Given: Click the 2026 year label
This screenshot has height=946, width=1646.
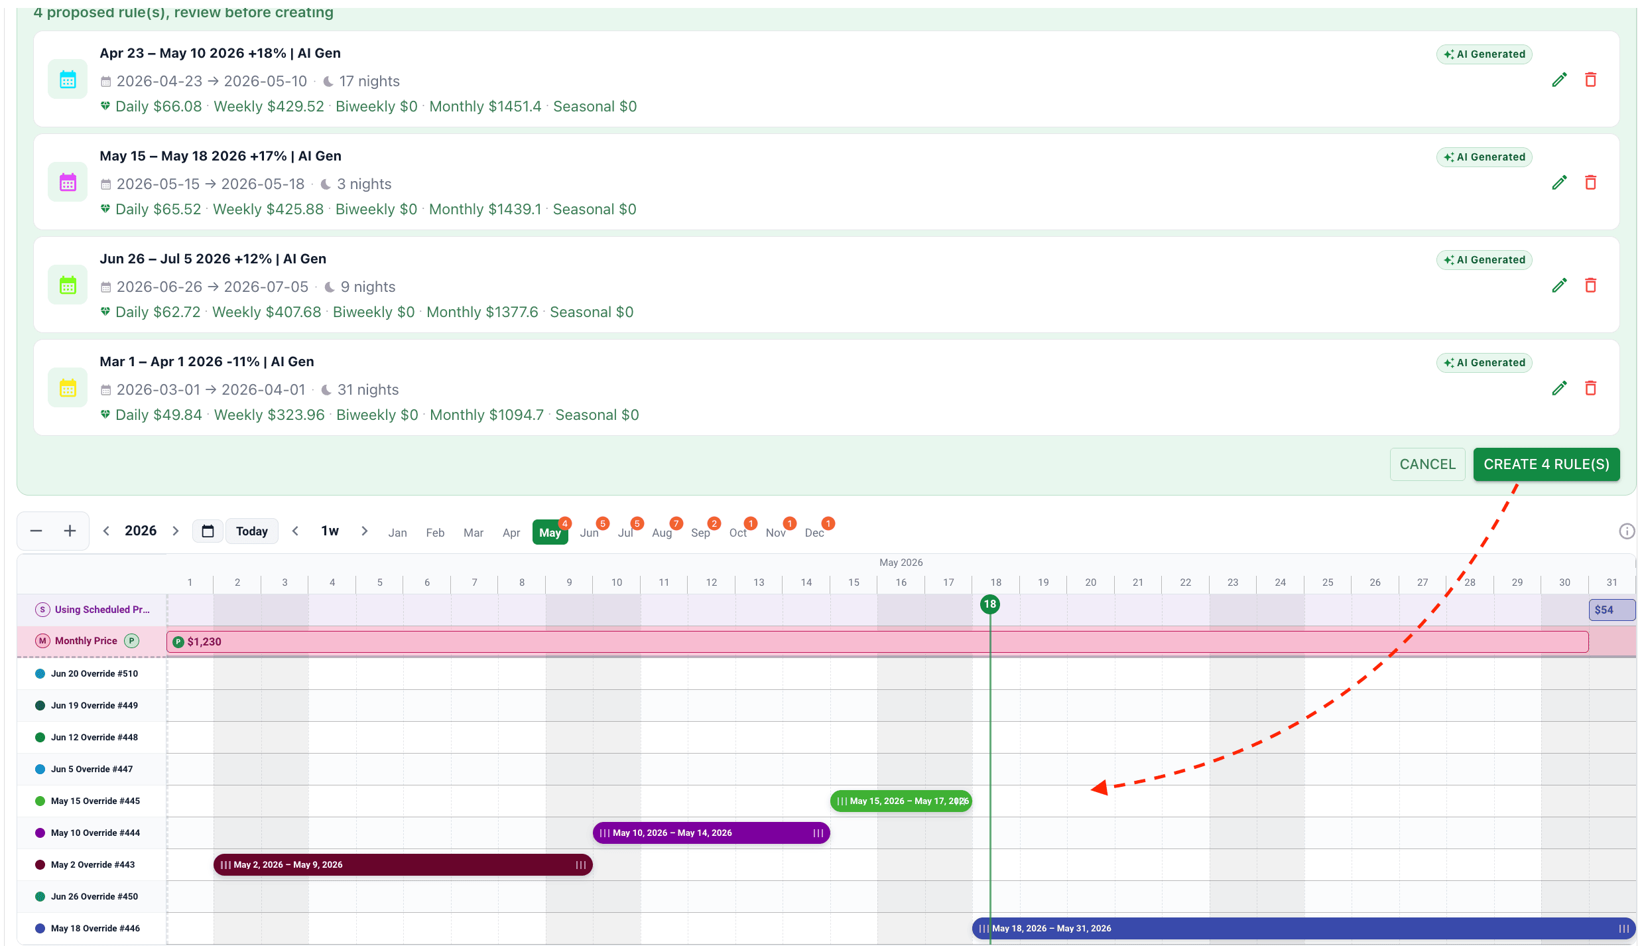Looking at the screenshot, I should click(x=141, y=531).
